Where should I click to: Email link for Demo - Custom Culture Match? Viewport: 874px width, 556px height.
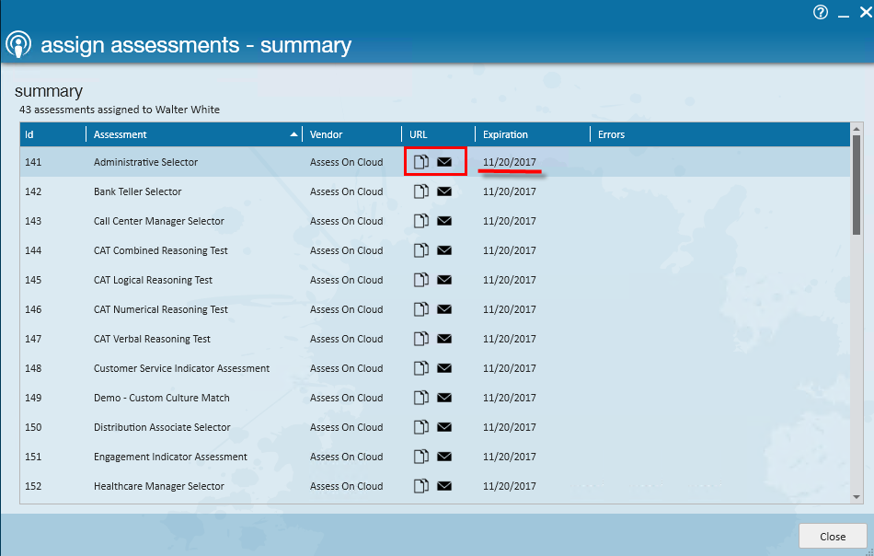point(444,398)
